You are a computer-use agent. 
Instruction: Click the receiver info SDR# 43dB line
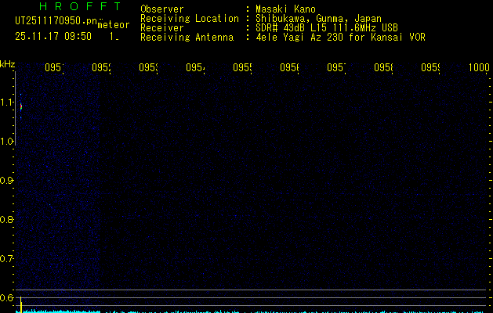pyautogui.click(x=327, y=27)
